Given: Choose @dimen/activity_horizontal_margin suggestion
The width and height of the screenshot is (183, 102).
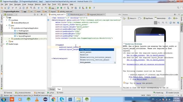Looking at the screenshot, I should pyautogui.click(x=97, y=57).
